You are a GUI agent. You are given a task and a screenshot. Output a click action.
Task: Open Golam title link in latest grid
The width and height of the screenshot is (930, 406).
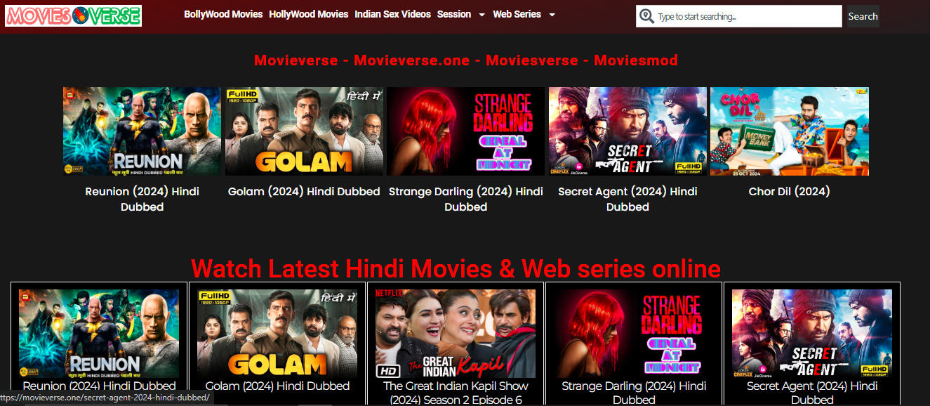click(x=277, y=386)
